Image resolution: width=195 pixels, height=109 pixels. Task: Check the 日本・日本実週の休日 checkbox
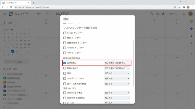64,84
